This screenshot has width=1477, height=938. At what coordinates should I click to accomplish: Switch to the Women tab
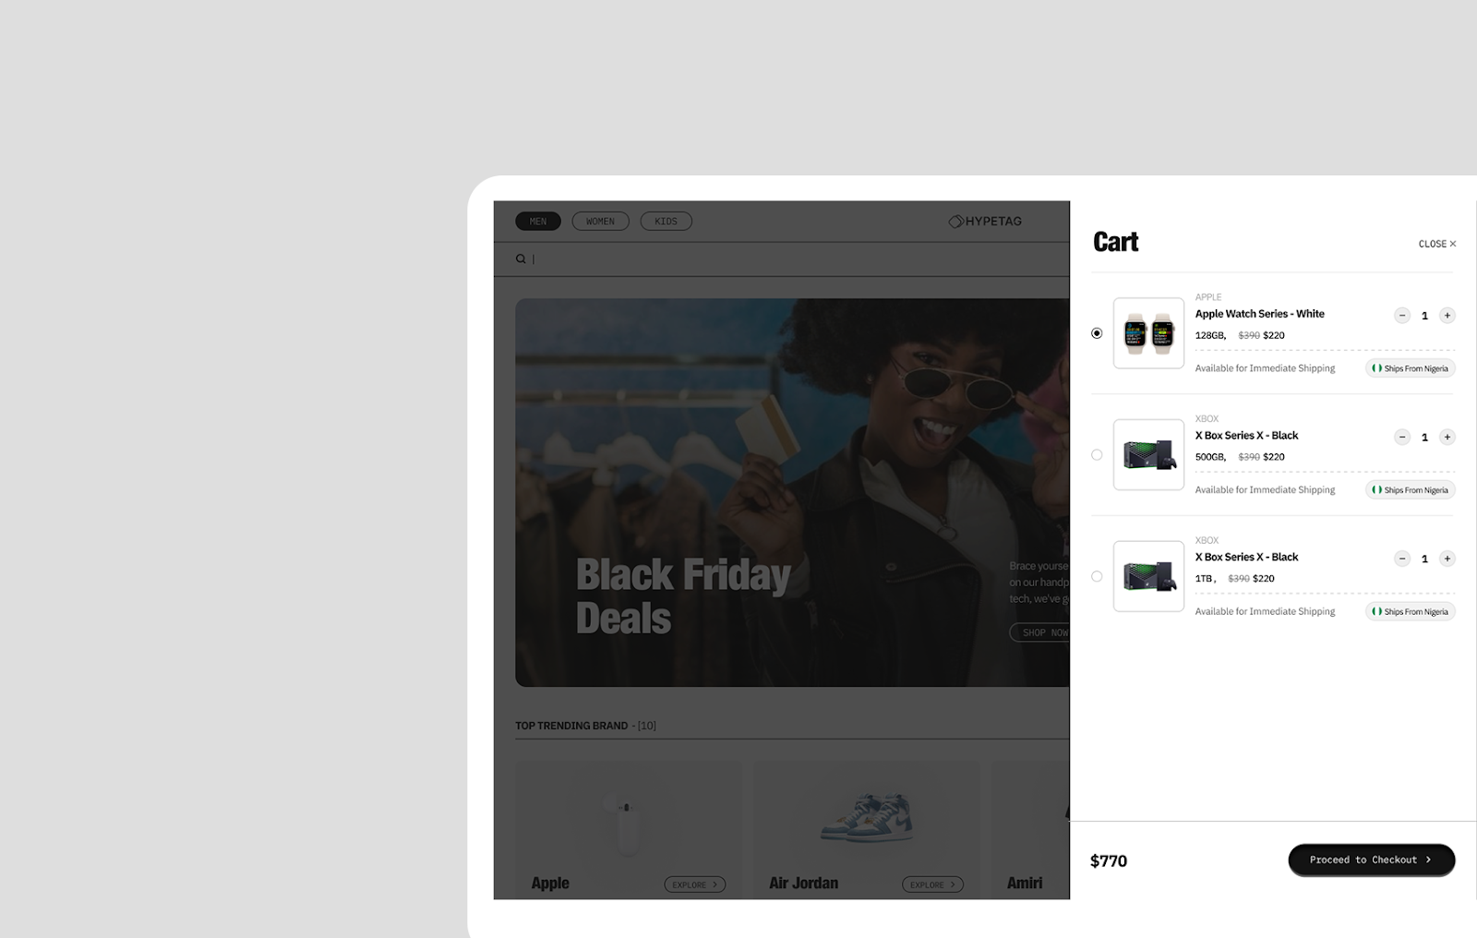click(600, 222)
